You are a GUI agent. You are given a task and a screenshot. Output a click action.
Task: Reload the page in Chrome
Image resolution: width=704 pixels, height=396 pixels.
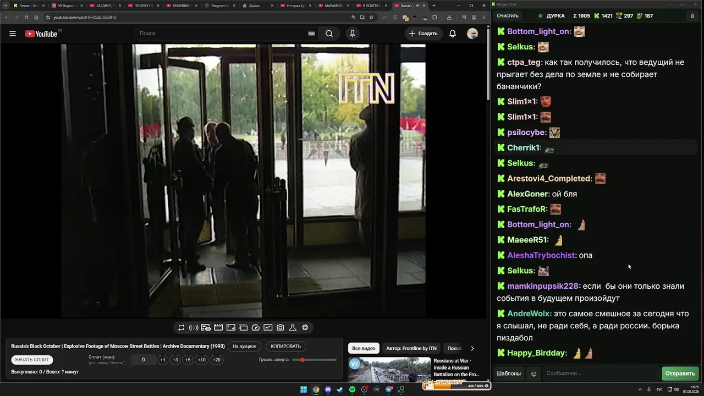26,17
